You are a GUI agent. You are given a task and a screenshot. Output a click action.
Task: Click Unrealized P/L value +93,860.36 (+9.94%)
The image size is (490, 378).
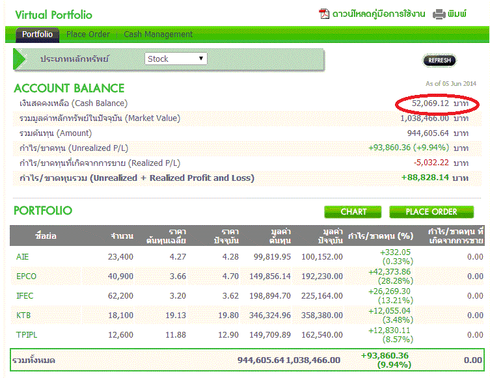[409, 148]
